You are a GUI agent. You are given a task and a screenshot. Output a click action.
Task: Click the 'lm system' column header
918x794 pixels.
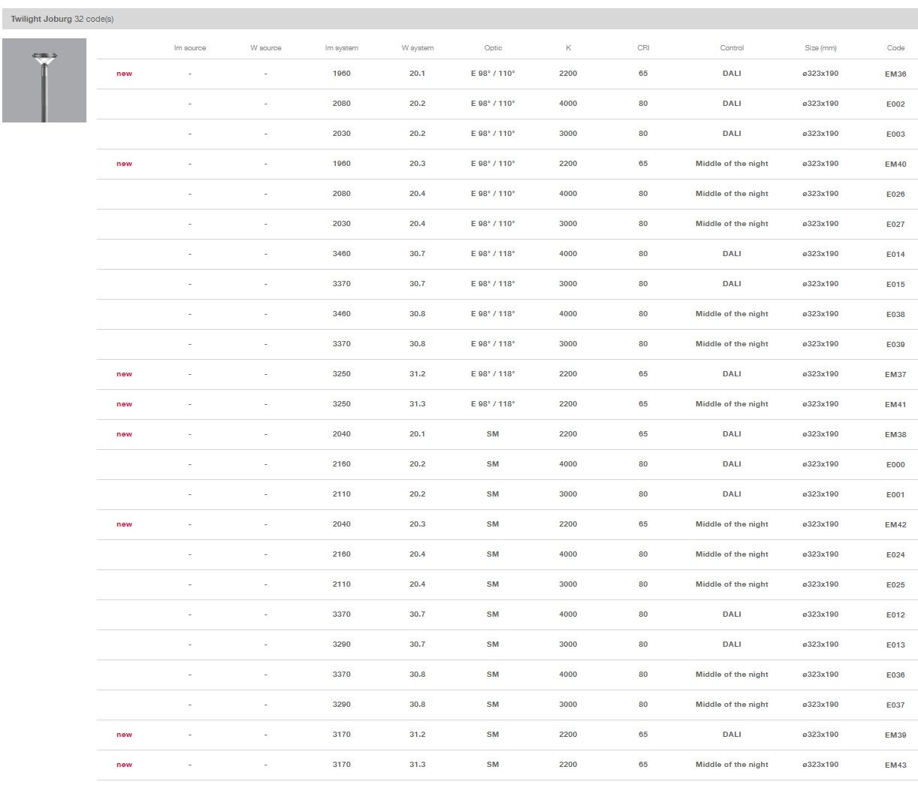tap(341, 48)
